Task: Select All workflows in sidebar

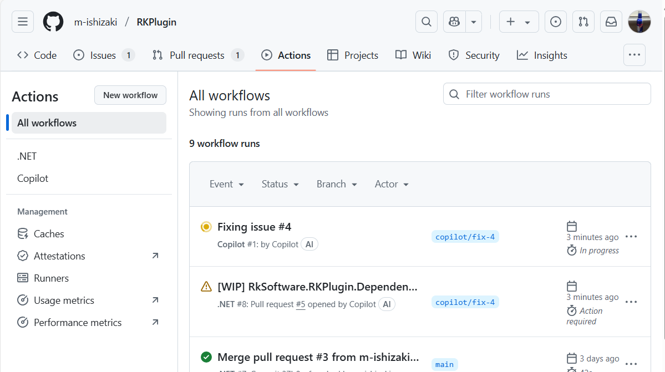Action: point(89,123)
